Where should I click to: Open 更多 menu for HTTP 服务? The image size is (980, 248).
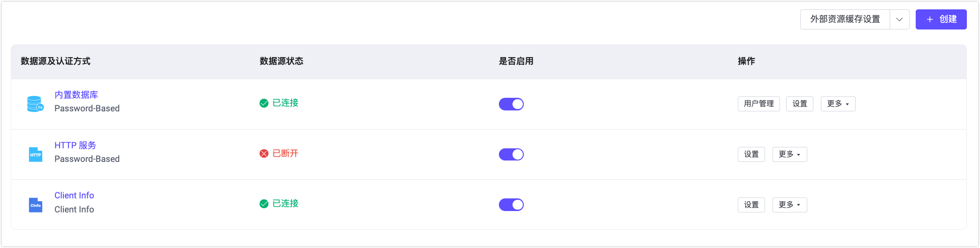click(x=789, y=154)
